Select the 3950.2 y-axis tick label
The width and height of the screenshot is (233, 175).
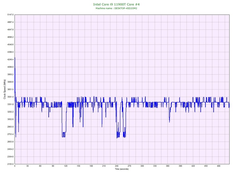(x=10, y=75)
